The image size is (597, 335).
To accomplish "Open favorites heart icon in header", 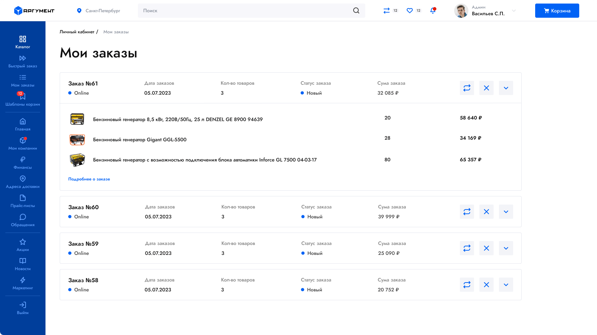I will tap(410, 11).
